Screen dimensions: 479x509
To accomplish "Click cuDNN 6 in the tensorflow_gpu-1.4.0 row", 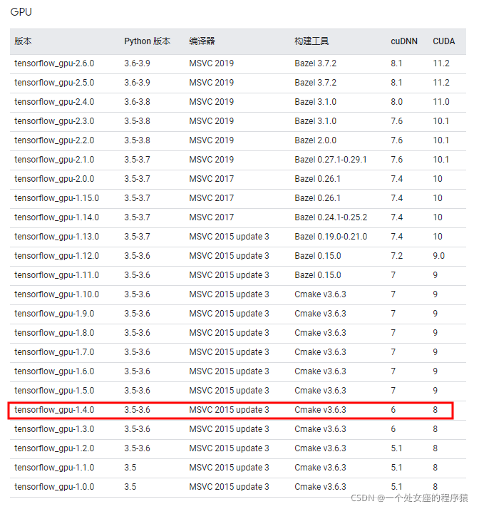I will point(393,410).
